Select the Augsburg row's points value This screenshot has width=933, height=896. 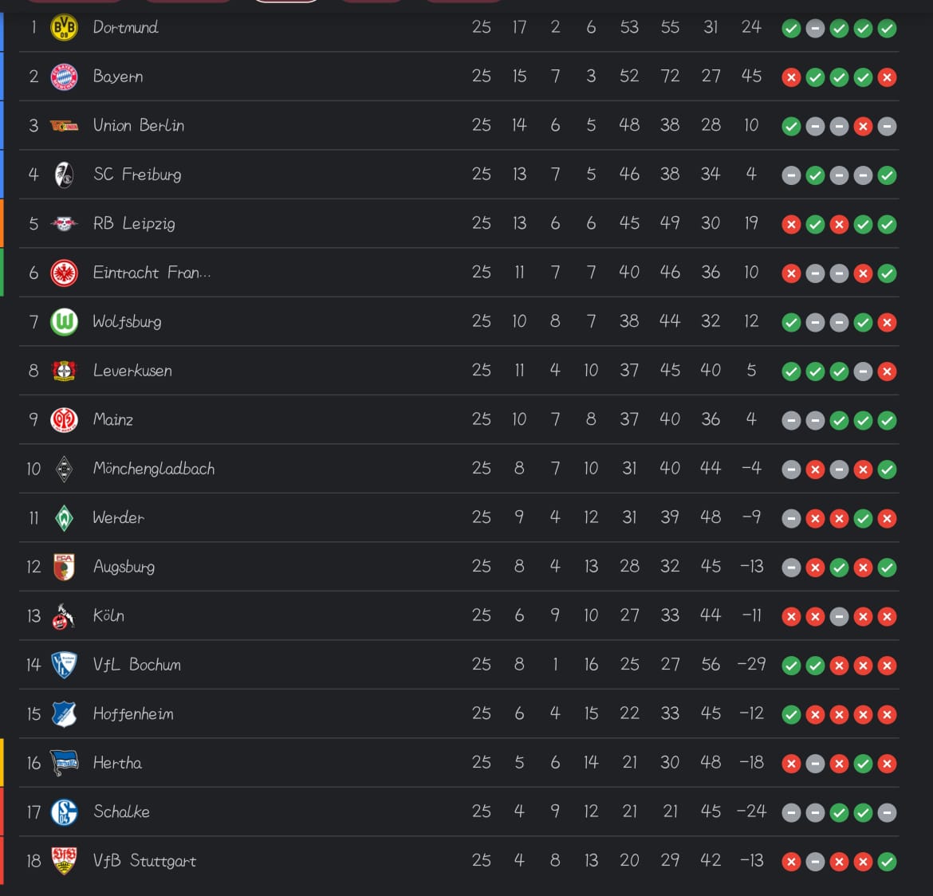(x=629, y=566)
